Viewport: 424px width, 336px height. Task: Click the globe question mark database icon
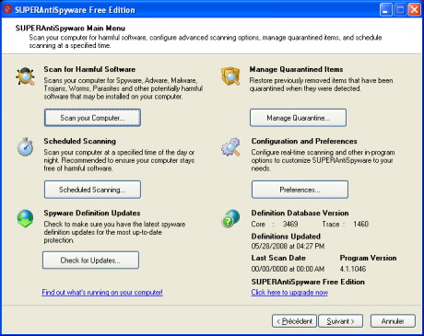pyautogui.click(x=230, y=218)
